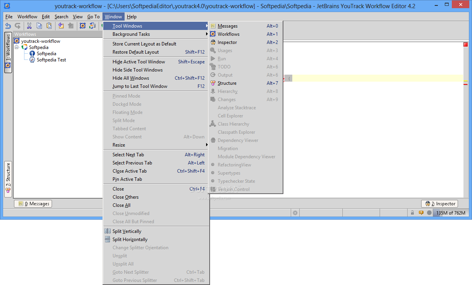Click the app icon in title bar
Viewport: 472px width, 285px height.
pos(7,6)
